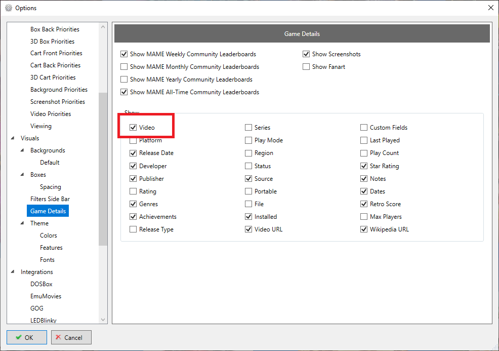499x351 pixels.
Task: Check the Series checkbox
Action: pyautogui.click(x=248, y=128)
